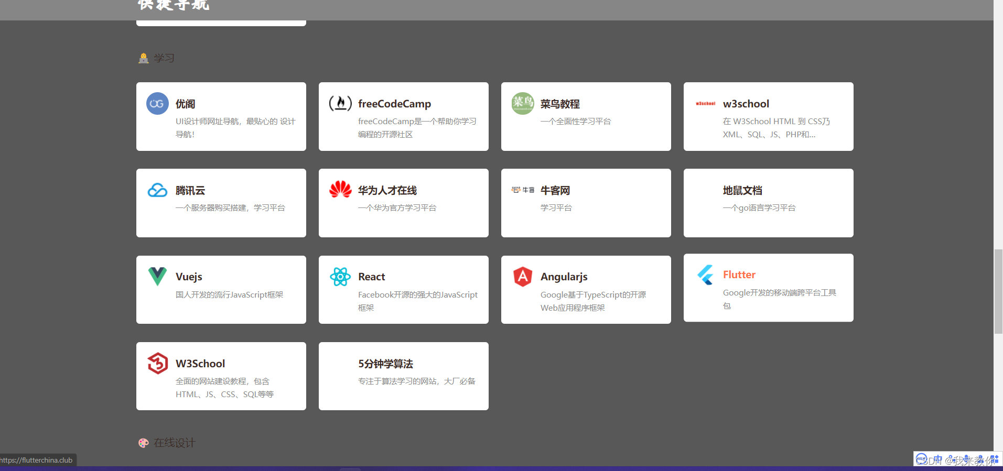Click the 在线设计 palette emoji icon

pos(144,443)
